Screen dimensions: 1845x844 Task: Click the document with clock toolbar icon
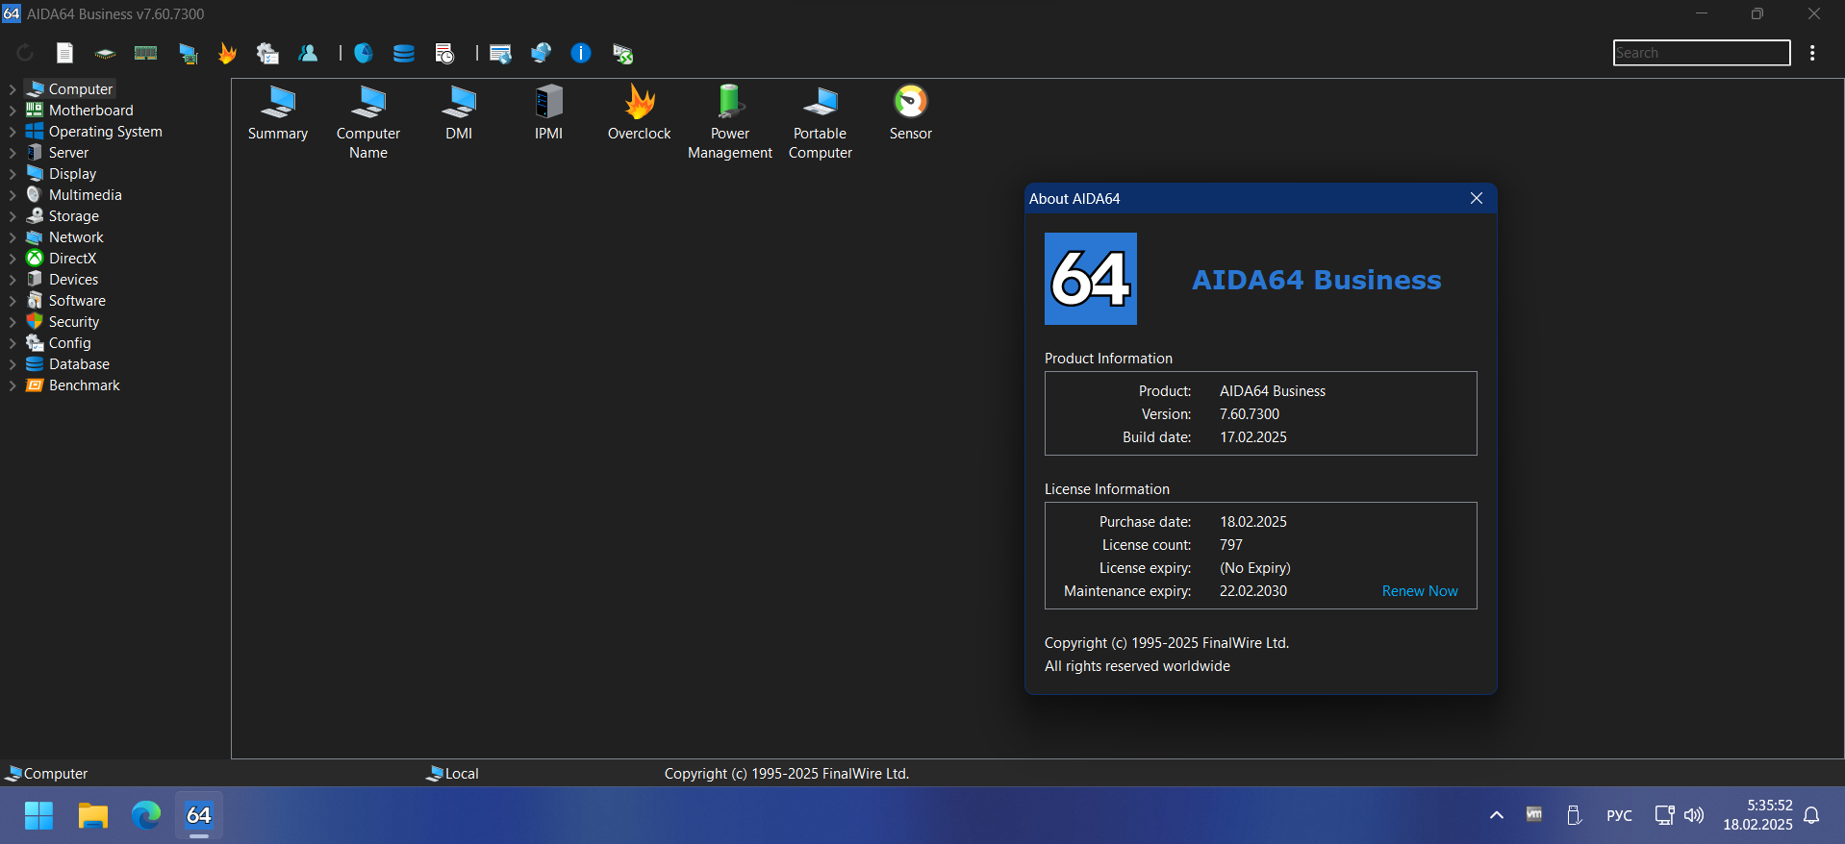click(x=444, y=54)
